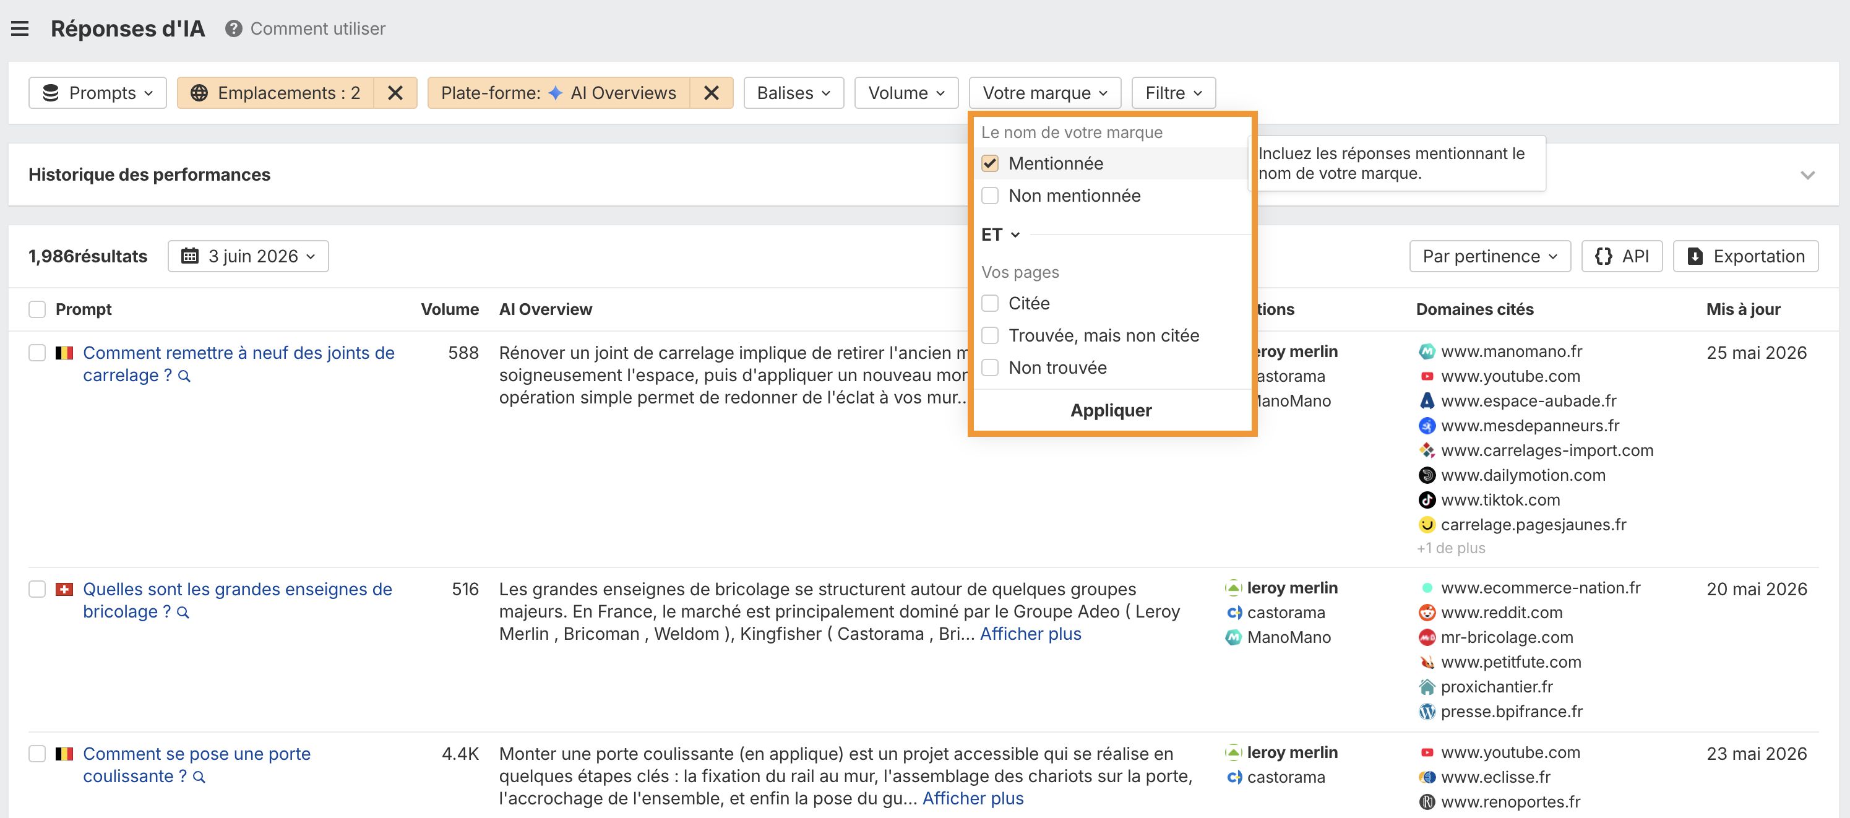Expand the Historique des performances panel
The width and height of the screenshot is (1850, 818).
click(x=1808, y=175)
